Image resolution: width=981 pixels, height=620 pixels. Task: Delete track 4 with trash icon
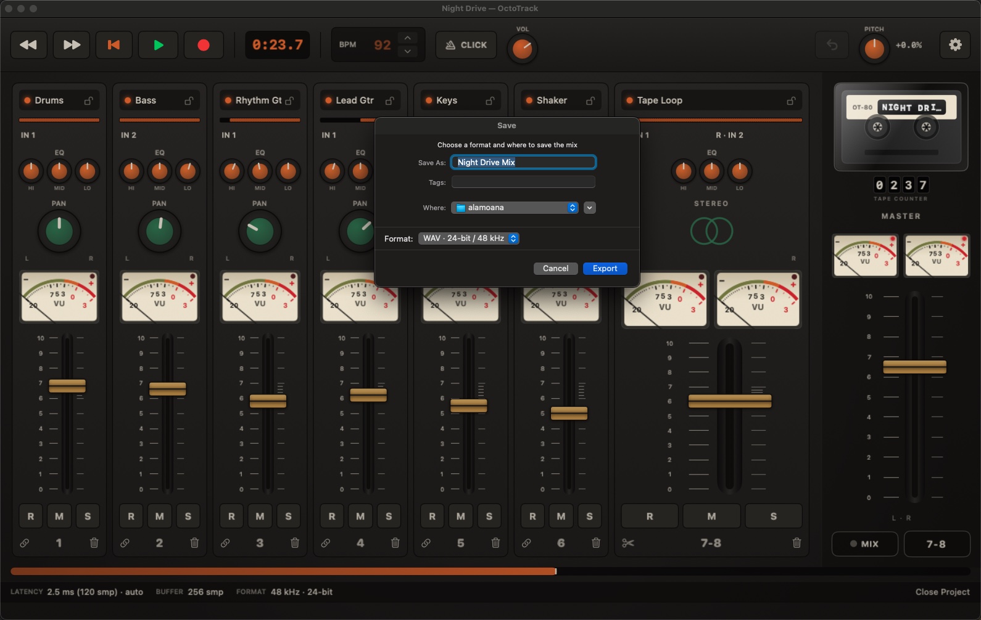click(395, 543)
